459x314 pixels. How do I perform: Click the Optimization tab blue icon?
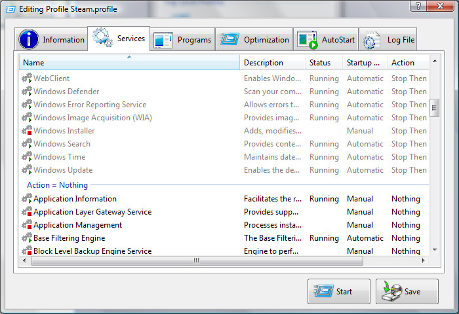(229, 39)
